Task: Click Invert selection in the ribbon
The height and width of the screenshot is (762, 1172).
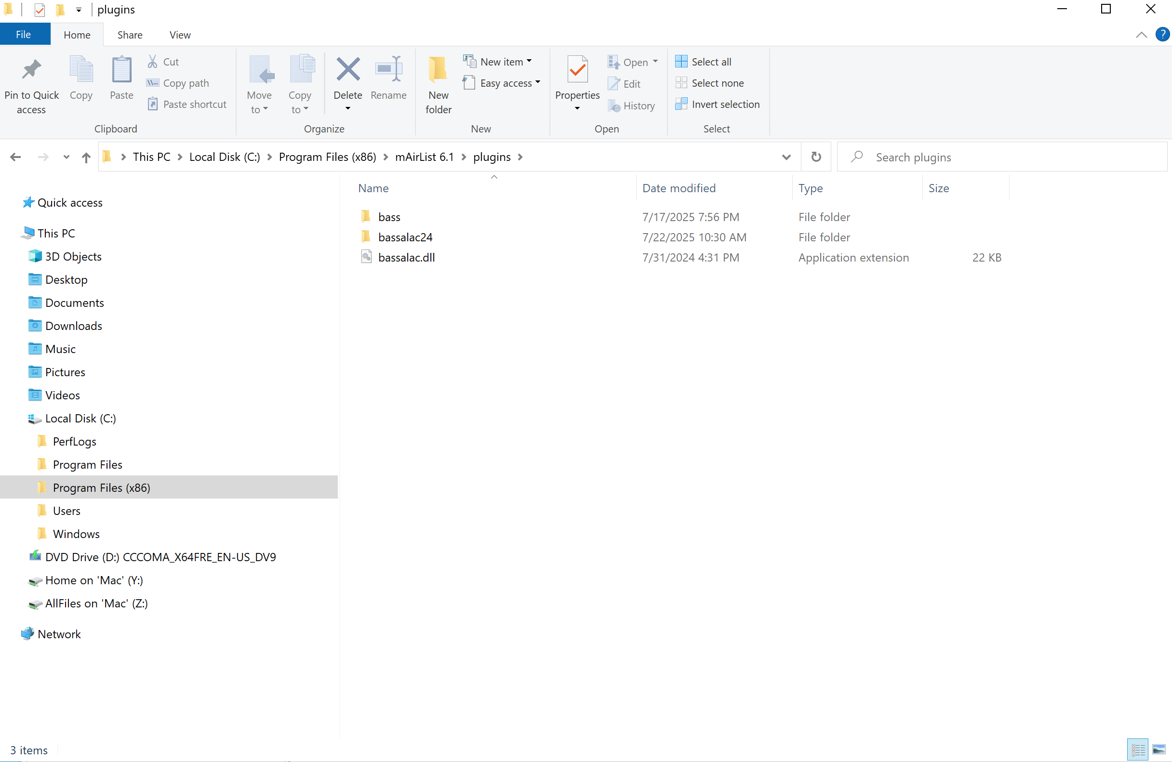Action: [718, 105]
